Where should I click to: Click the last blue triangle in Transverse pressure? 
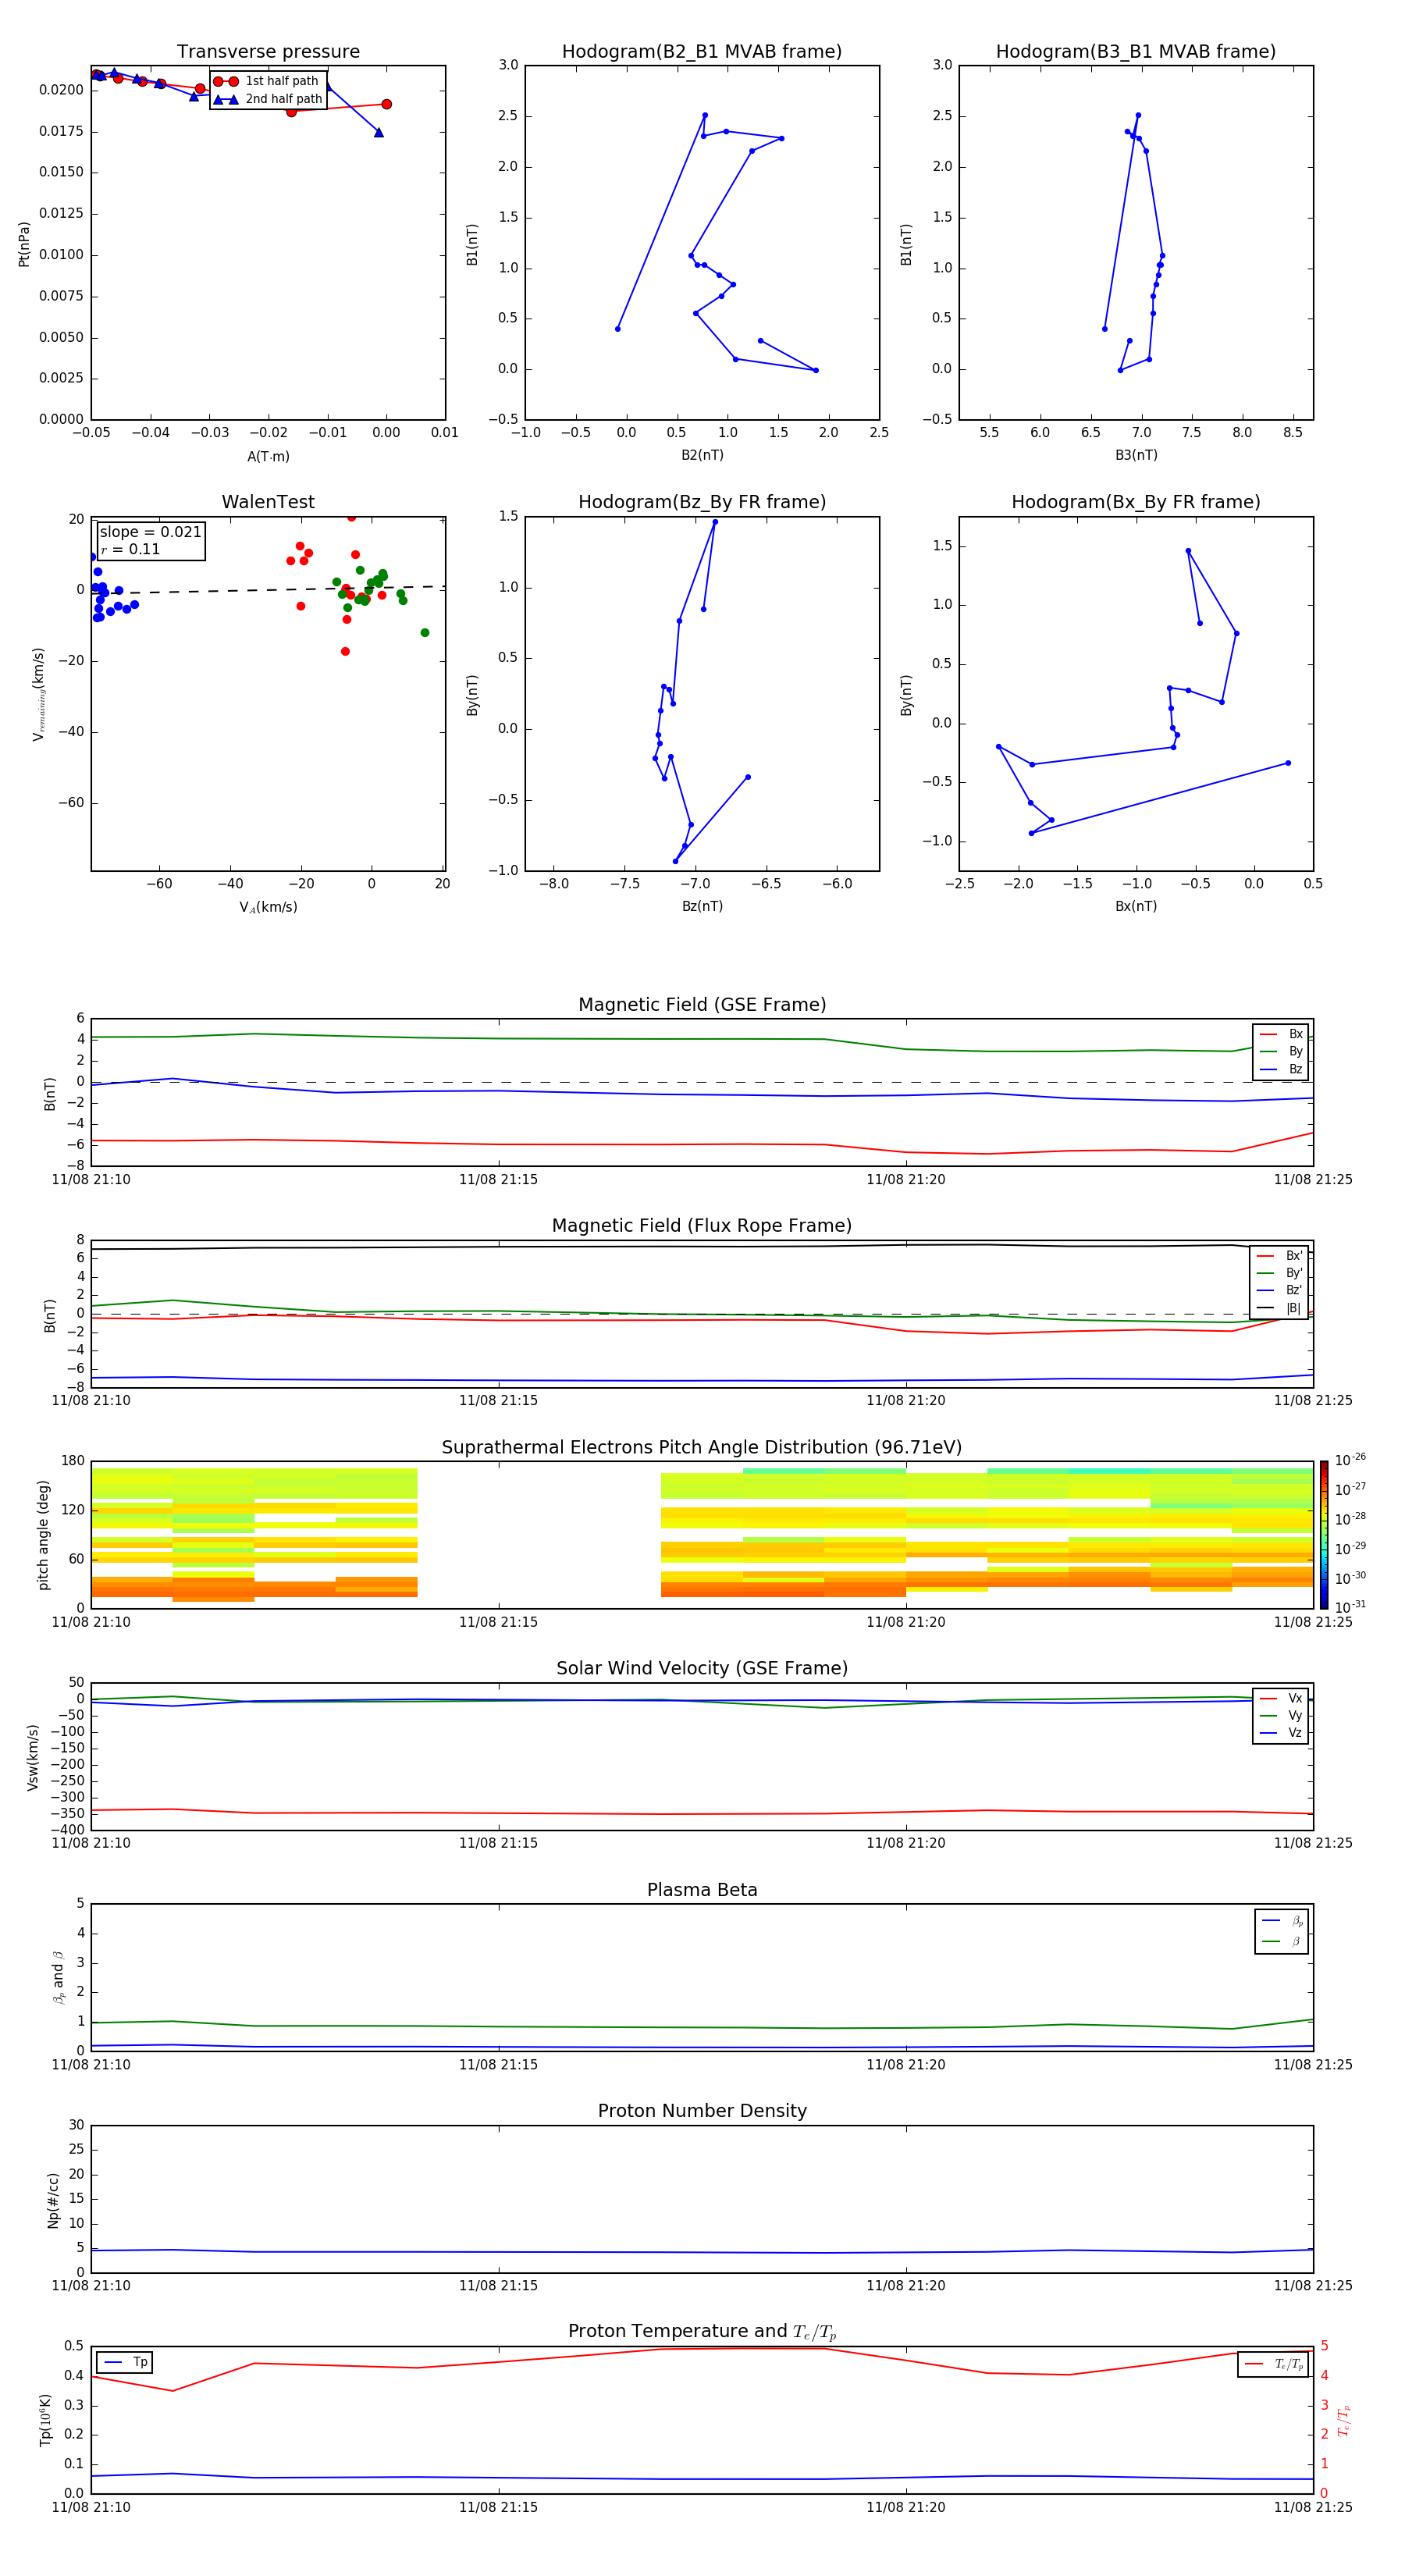(378, 132)
